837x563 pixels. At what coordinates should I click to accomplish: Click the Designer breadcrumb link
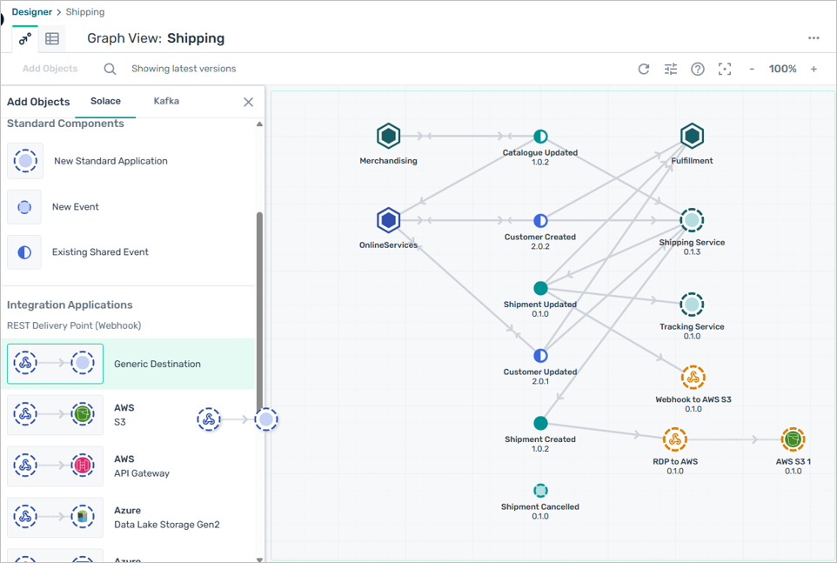(31, 12)
